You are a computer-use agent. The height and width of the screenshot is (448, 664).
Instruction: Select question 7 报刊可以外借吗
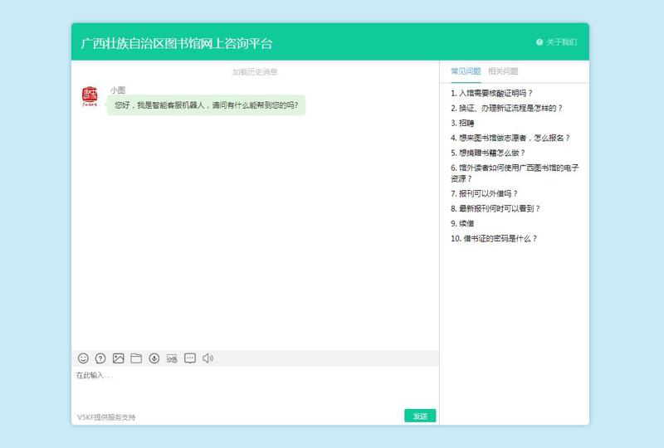484,193
